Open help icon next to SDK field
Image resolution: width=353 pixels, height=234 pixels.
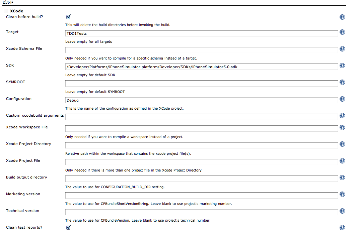click(342, 66)
